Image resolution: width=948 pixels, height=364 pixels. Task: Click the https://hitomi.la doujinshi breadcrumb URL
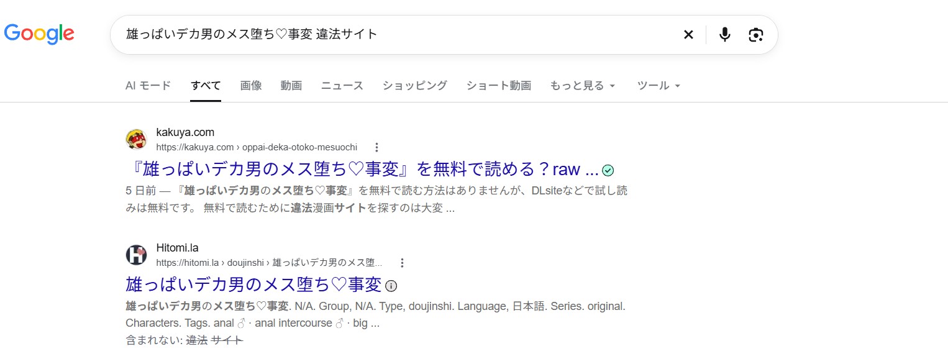pyautogui.click(x=269, y=263)
